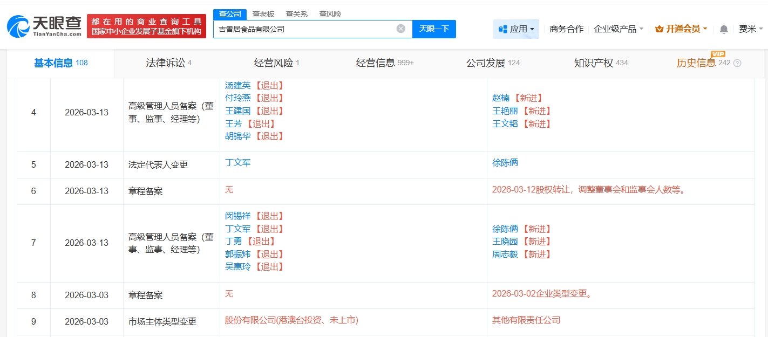Click the crown icon beside 开通会员
768x337 pixels.
tap(659, 29)
